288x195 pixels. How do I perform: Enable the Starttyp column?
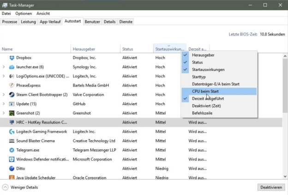coord(220,77)
